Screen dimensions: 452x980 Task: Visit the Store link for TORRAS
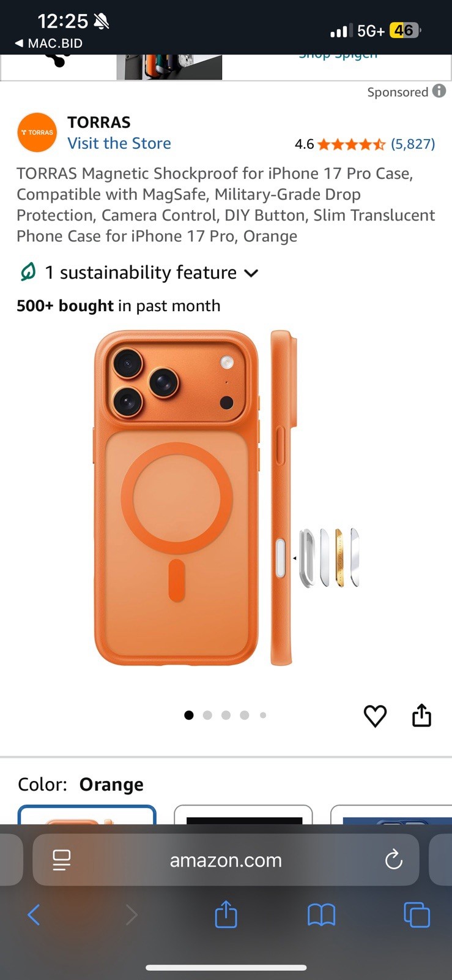point(119,143)
